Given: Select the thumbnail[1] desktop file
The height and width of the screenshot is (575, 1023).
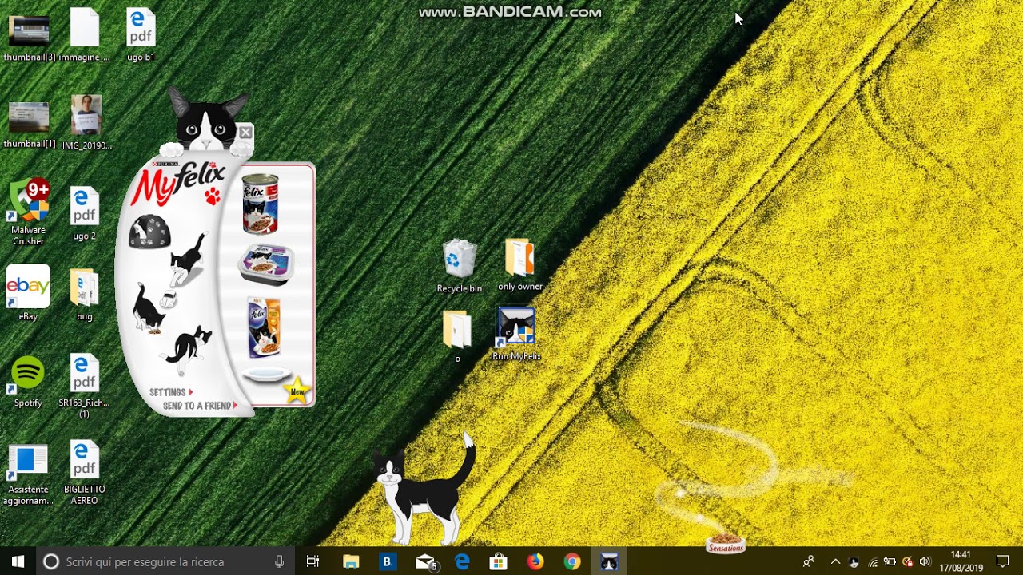Looking at the screenshot, I should 29,124.
